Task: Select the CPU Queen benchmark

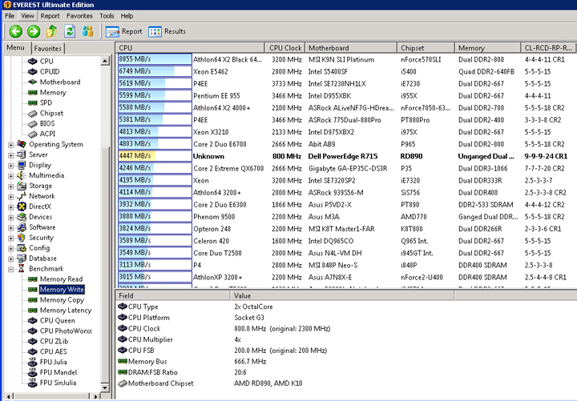Action: [x=58, y=320]
